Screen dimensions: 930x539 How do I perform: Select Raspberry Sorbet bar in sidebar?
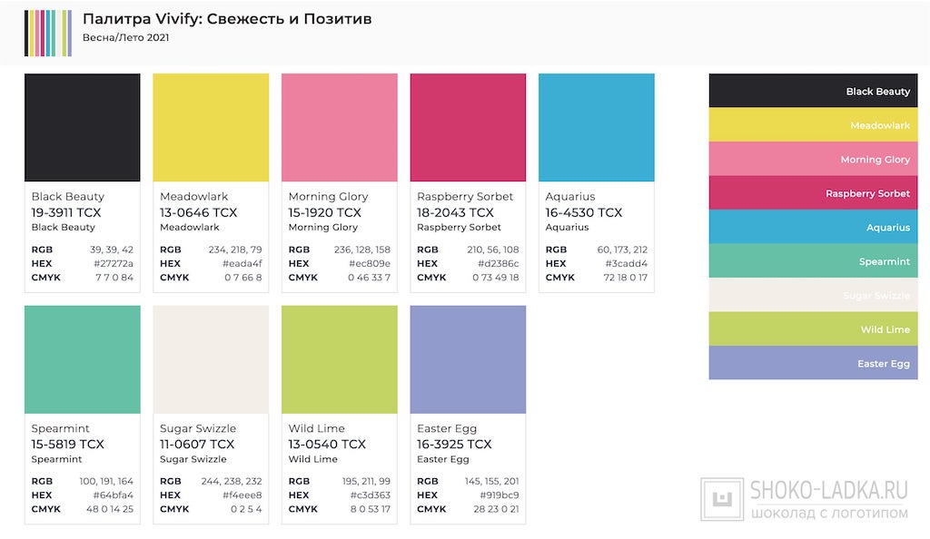813,193
